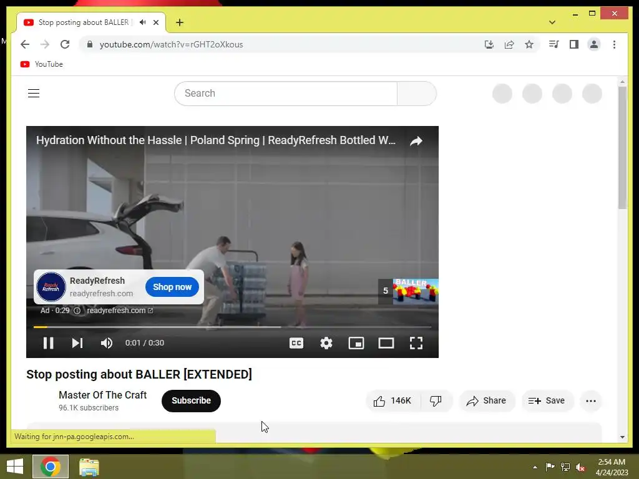The width and height of the screenshot is (639, 479).
Task: Click the Shop now button
Action: (172, 287)
